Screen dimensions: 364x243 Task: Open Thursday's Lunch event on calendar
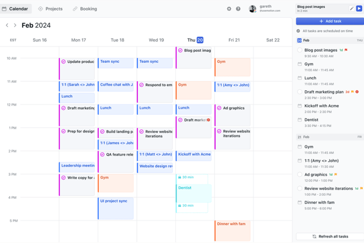pyautogui.click(x=194, y=109)
